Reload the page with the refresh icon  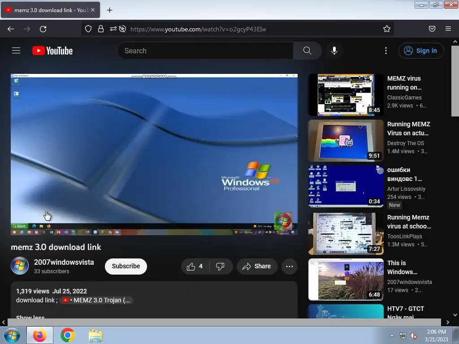[x=43, y=29]
